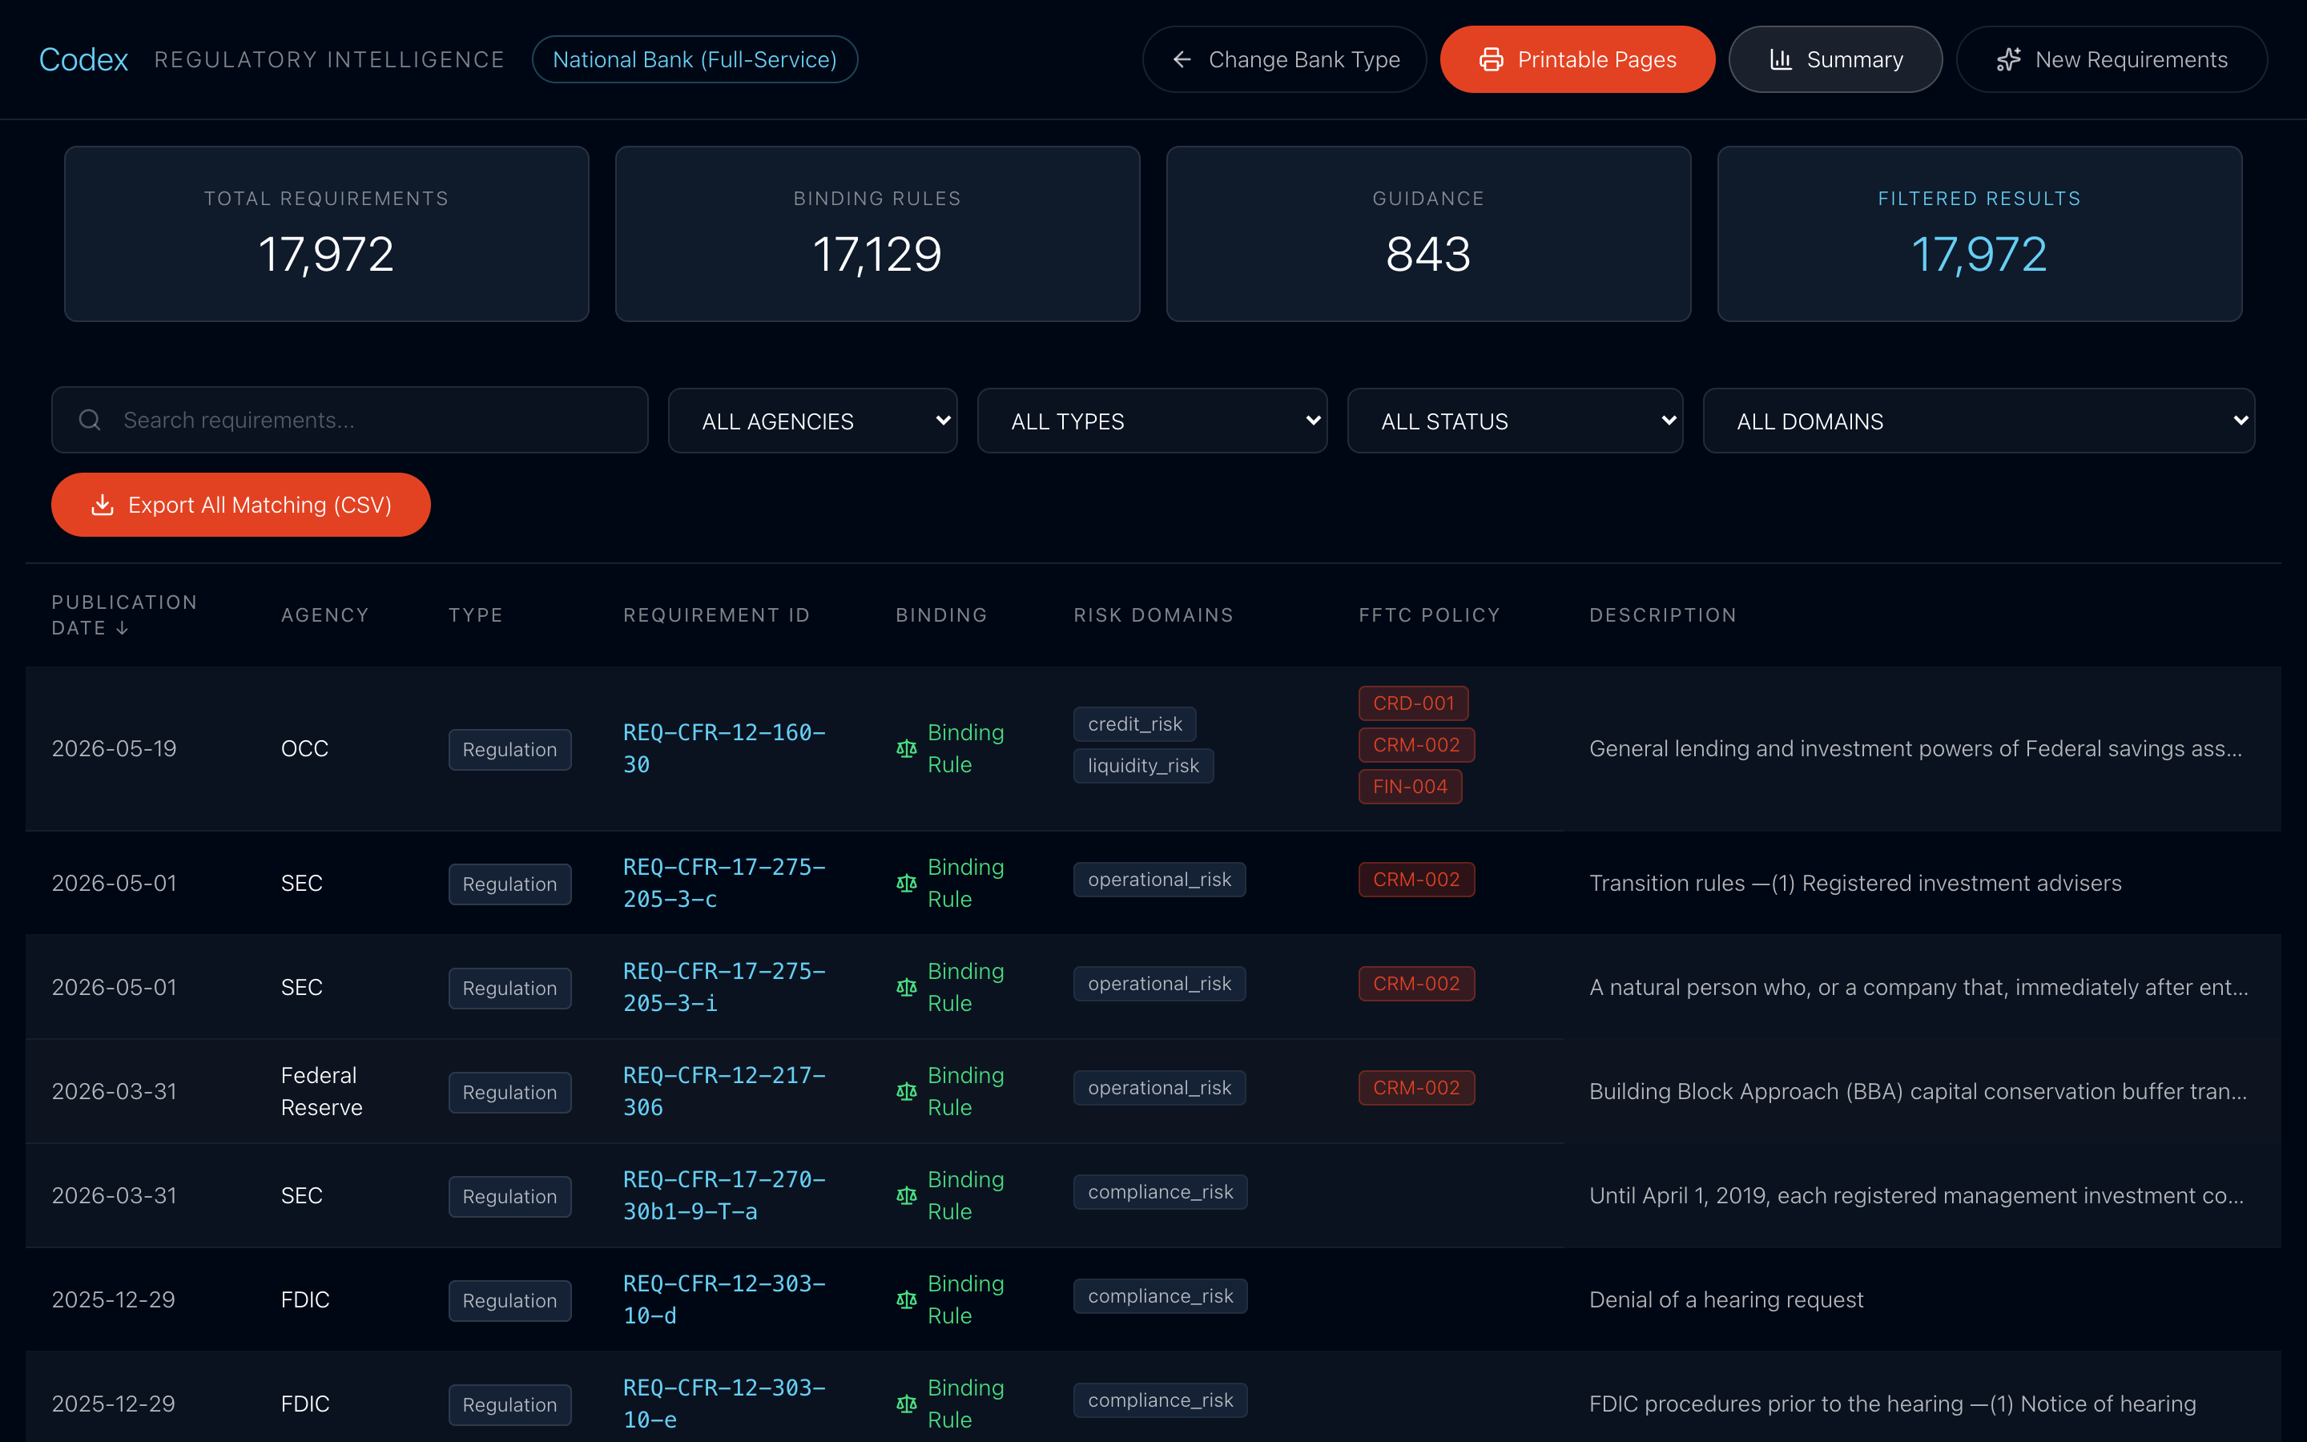The width and height of the screenshot is (2307, 1442).
Task: Click the Description column header
Action: tap(1663, 615)
